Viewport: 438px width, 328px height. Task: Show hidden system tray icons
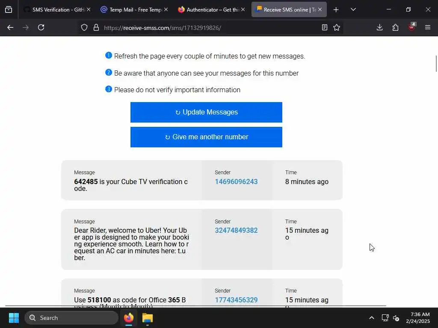(372, 318)
